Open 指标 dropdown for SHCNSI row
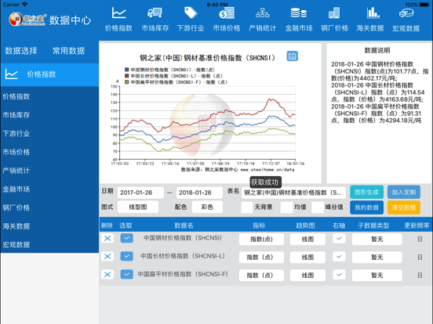The width and height of the screenshot is (433, 324). click(x=261, y=239)
